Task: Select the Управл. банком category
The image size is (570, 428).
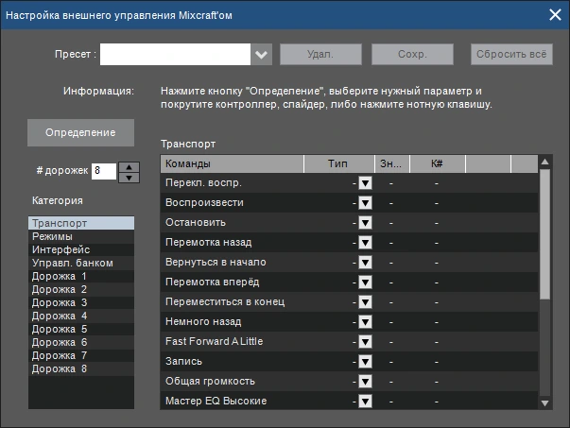Action: (81, 263)
